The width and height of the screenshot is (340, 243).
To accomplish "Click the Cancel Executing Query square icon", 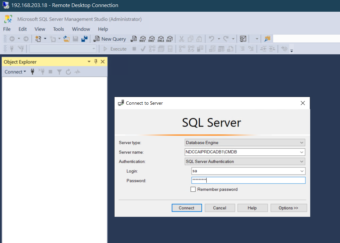I will [134, 49].
